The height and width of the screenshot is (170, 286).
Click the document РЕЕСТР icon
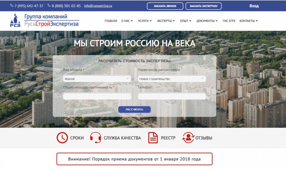pyautogui.click(x=153, y=138)
